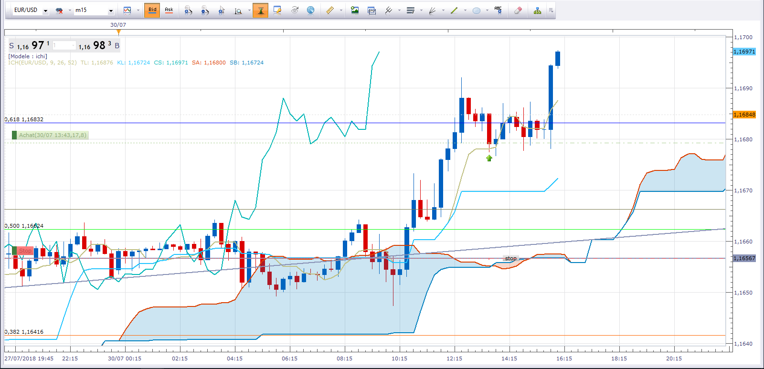Viewport: 764px width, 369px height.
Task: Click the grey stop label on chart
Action: point(510,258)
